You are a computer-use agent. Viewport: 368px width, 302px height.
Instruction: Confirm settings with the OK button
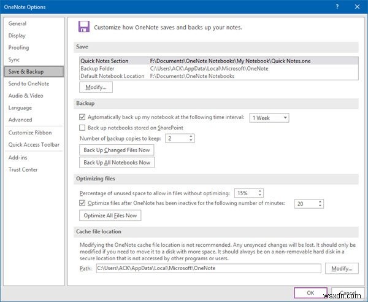[310, 293]
